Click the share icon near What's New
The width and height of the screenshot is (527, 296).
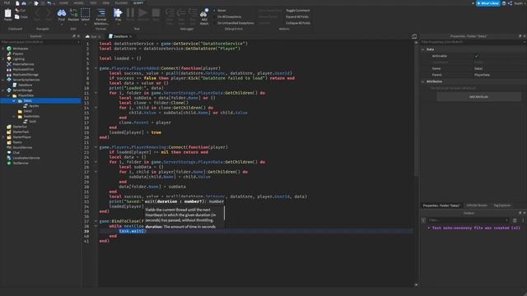tap(510, 3)
